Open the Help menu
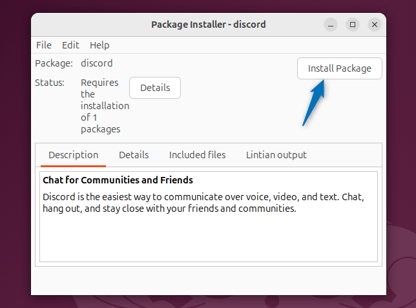The image size is (416, 308). coord(99,45)
